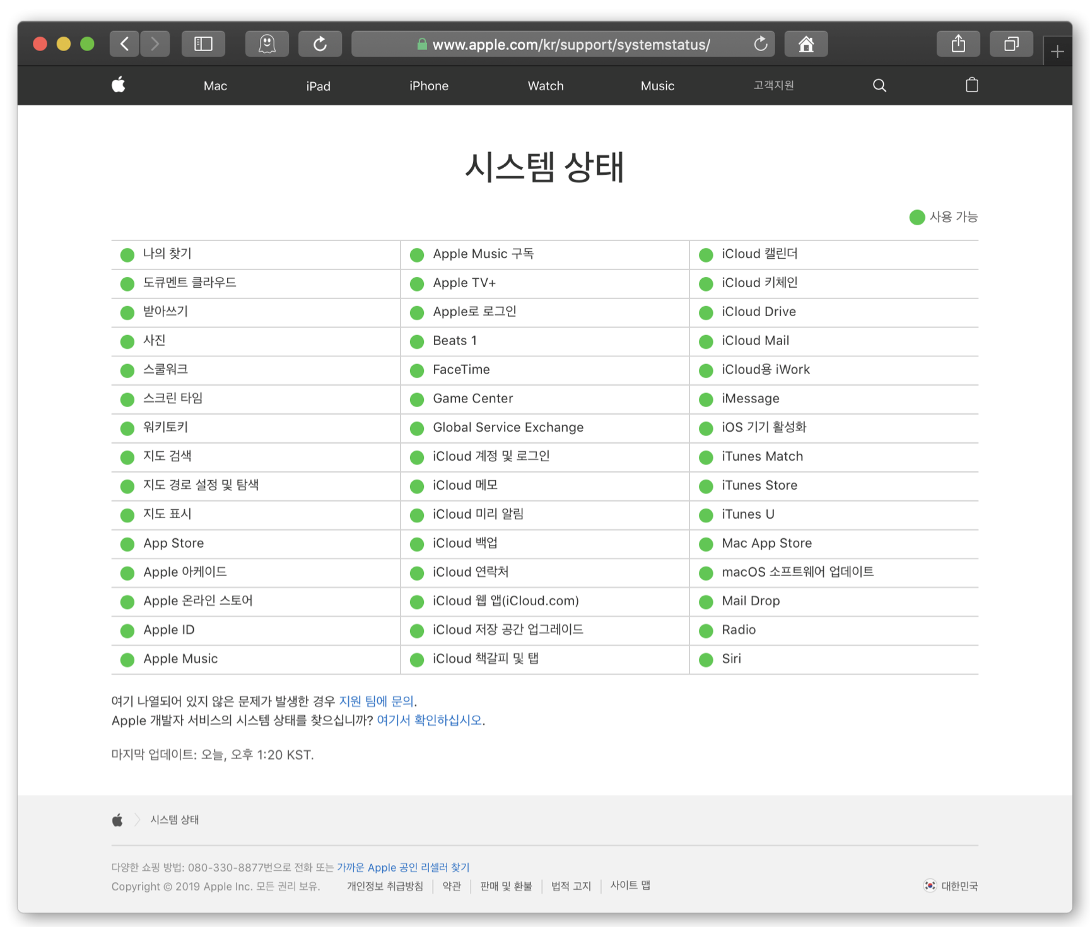1090x927 pixels.
Task: Show all tabs overview icon
Action: tap(1011, 44)
